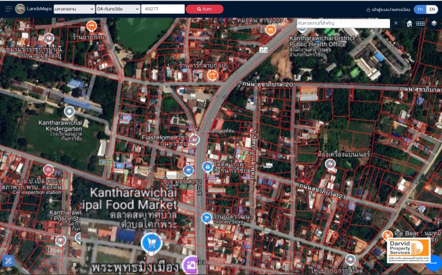Image resolution: width=442 pixels, height=275 pixels.
Task: Click the place search field ค้นหาสถานที่สำคัญ
Action: [343, 23]
